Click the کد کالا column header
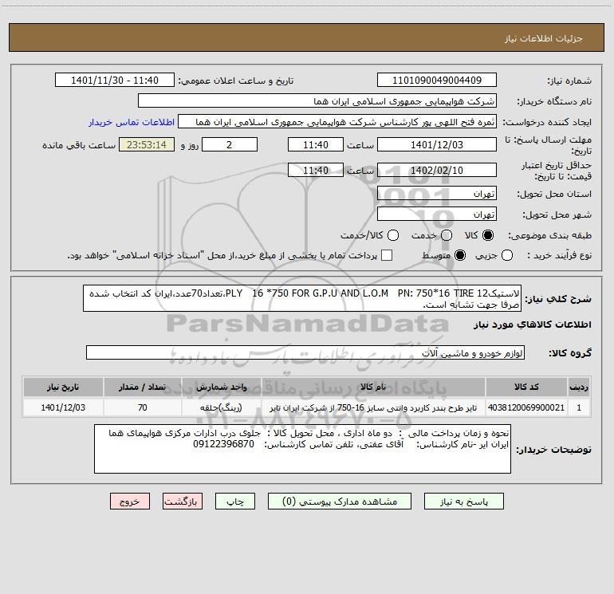Viewport: 614px width, 594px height. tap(526, 387)
